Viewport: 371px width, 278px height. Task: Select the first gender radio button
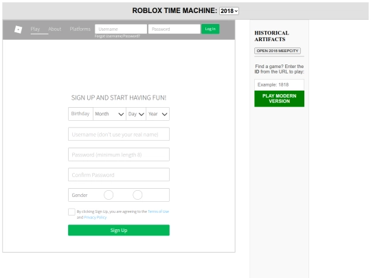pos(109,195)
